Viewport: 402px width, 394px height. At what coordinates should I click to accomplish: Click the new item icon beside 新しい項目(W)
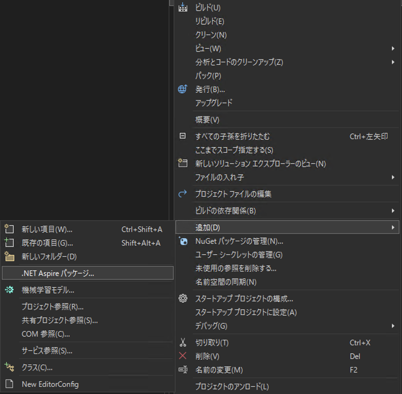(x=9, y=229)
